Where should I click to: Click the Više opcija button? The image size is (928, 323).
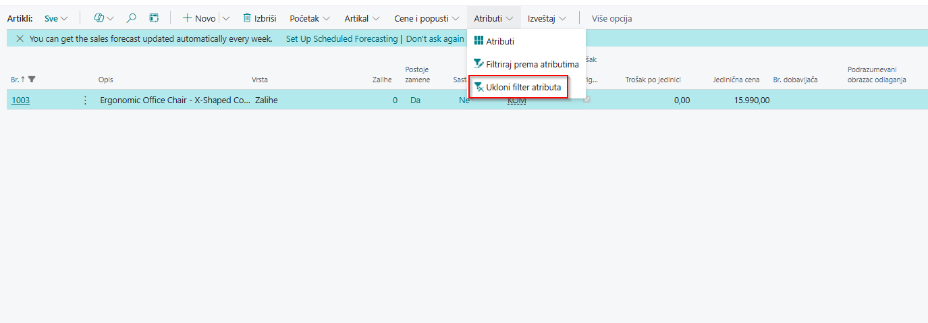pos(611,18)
